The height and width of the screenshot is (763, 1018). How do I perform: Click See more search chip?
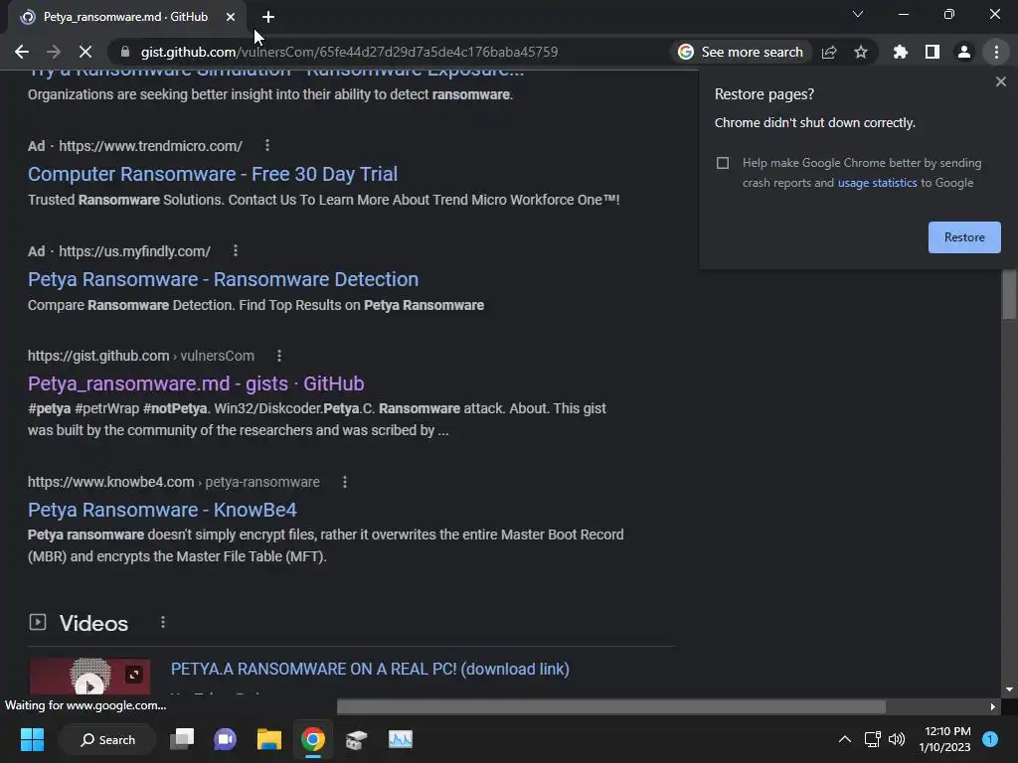741,52
